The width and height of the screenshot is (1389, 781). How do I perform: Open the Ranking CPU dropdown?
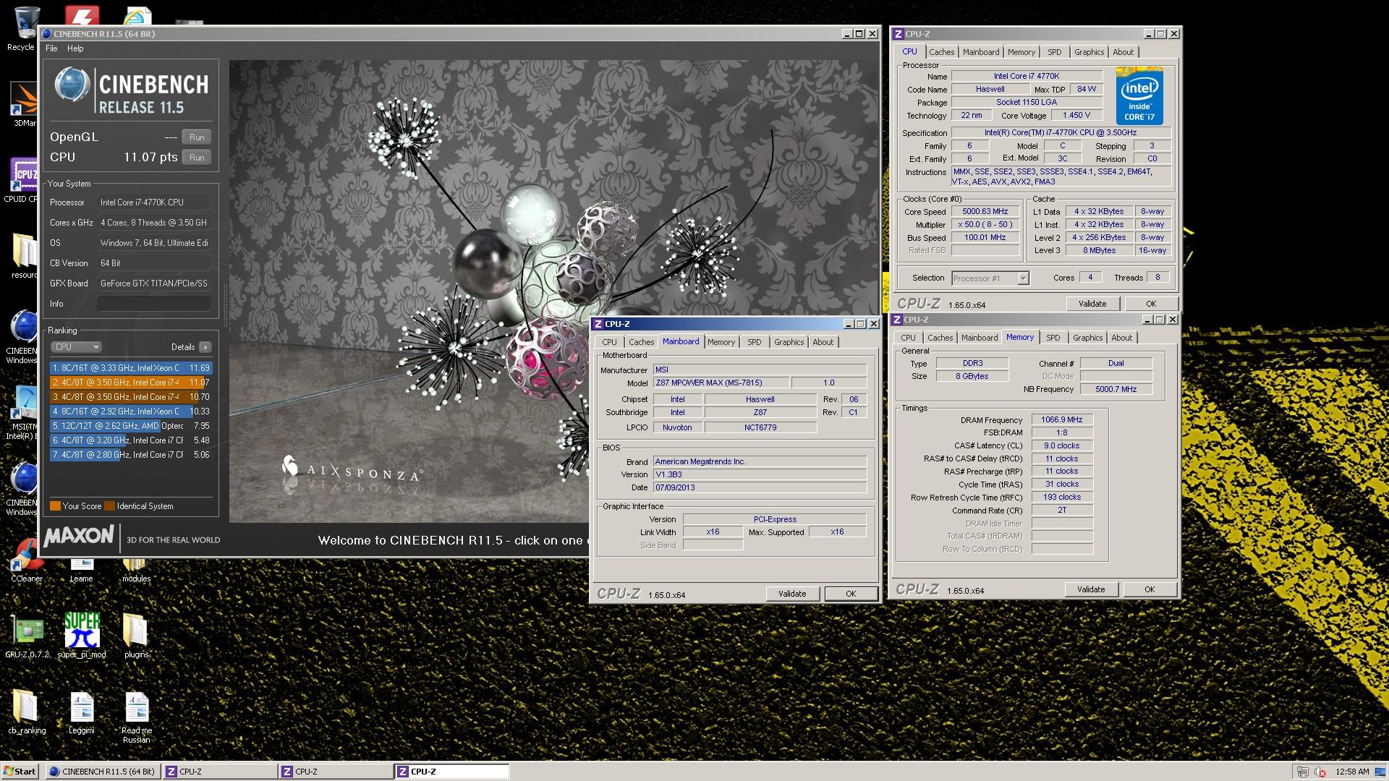(76, 347)
